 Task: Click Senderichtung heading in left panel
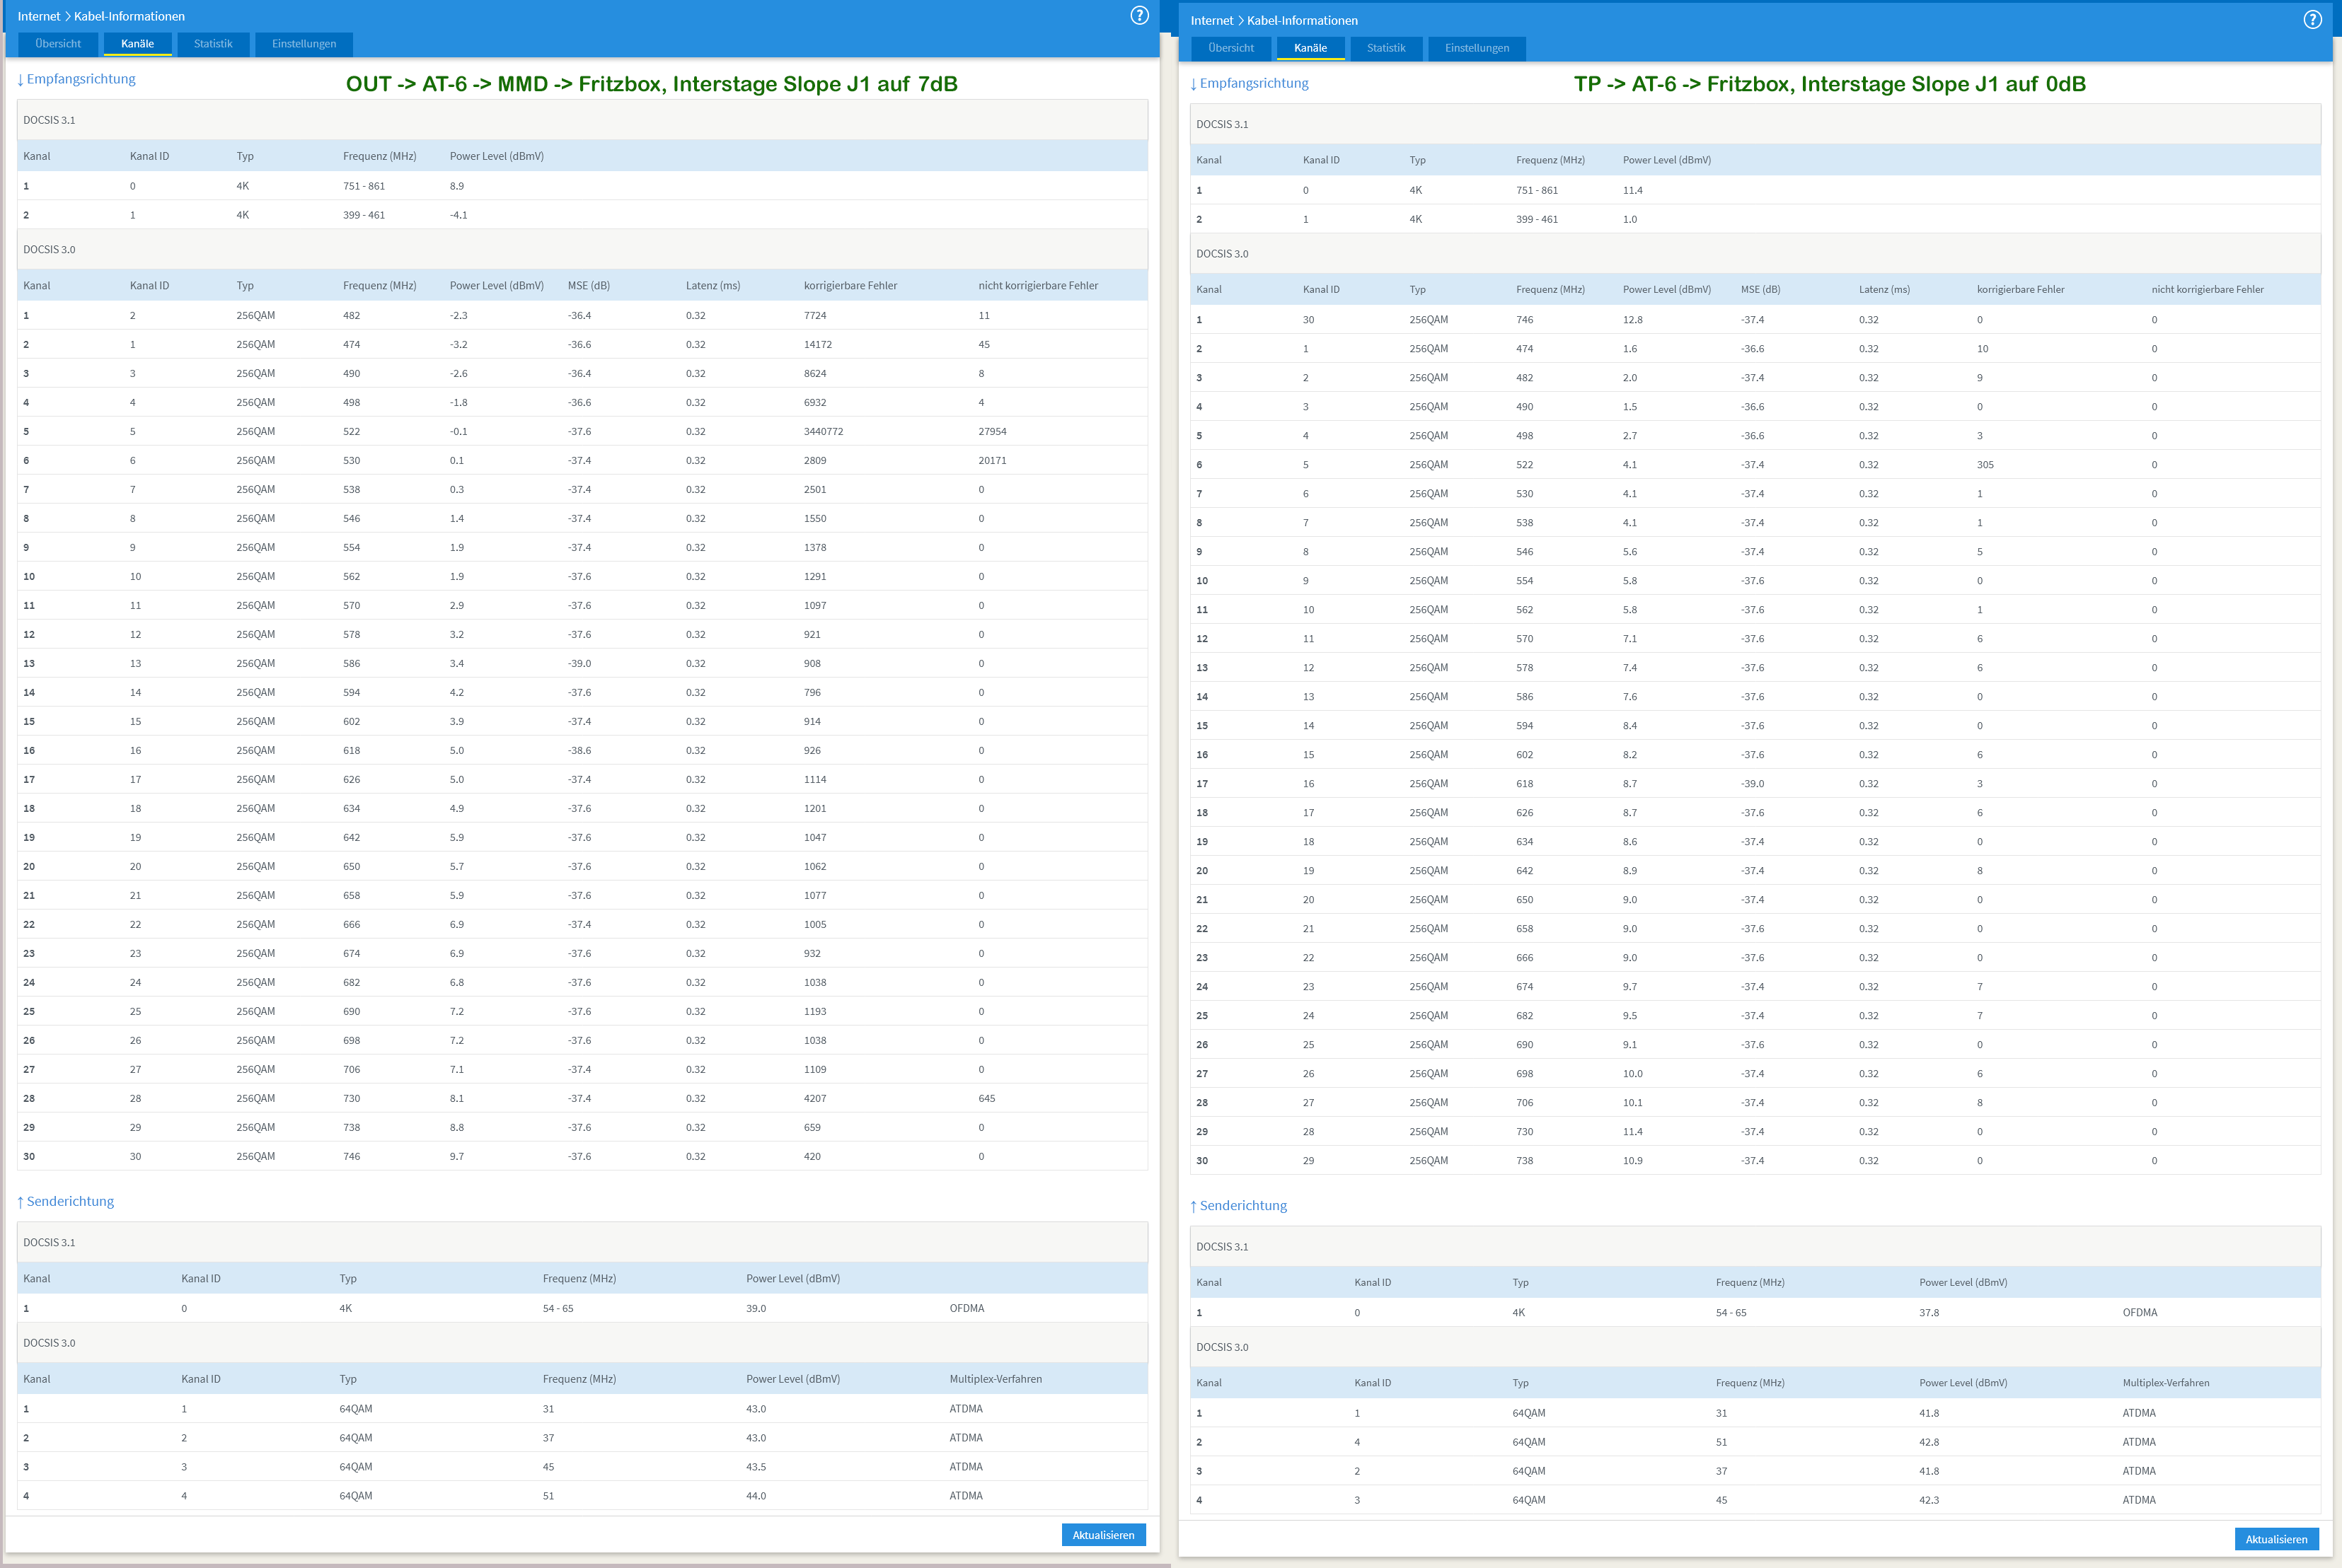[x=70, y=1201]
